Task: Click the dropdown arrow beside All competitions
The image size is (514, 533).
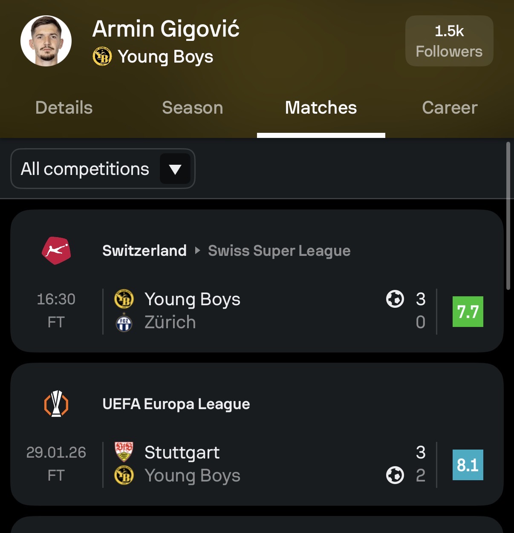Action: [x=175, y=169]
